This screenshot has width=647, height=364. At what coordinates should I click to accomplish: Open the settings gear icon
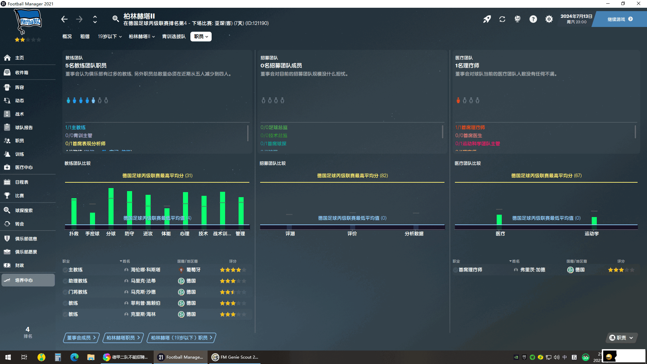[x=549, y=19]
